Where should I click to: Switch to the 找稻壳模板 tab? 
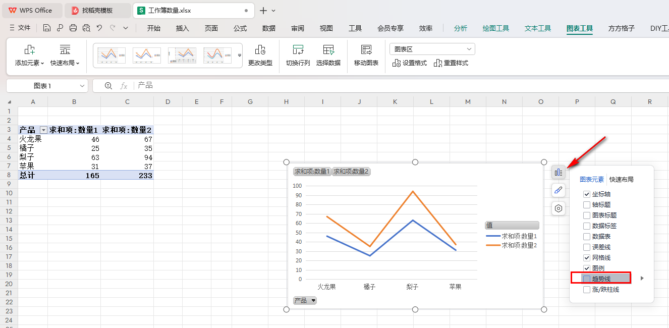97,10
